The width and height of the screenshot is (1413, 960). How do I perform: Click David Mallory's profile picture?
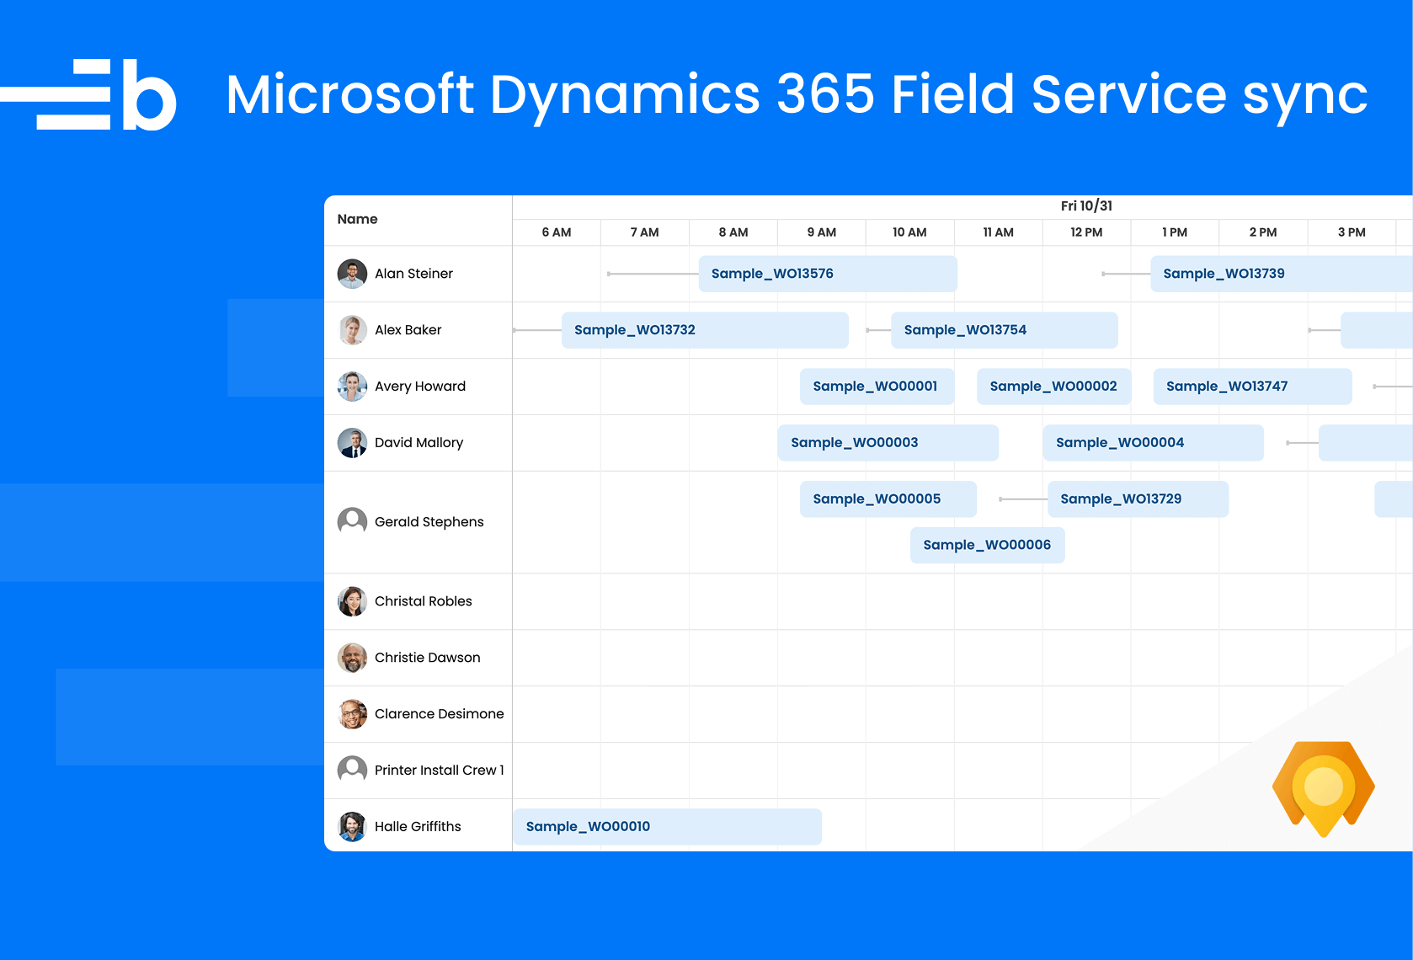(352, 442)
